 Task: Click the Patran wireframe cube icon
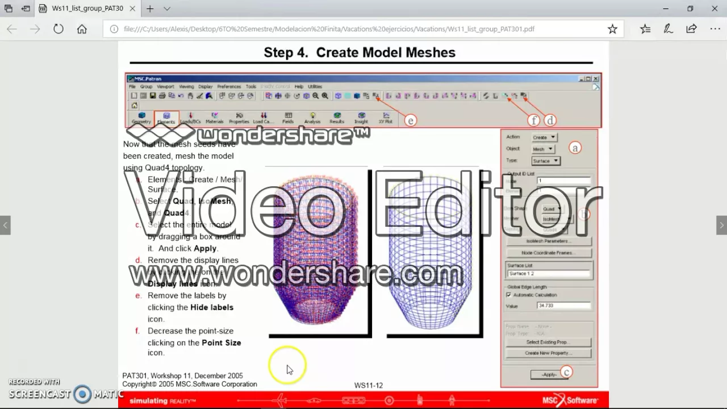338,96
